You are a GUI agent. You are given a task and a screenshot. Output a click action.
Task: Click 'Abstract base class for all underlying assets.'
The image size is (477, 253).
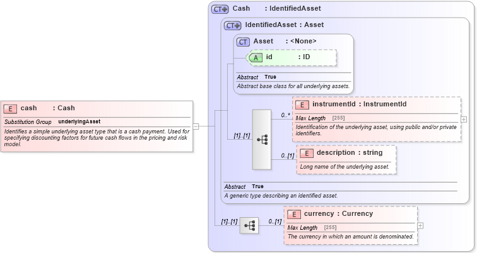coord(293,86)
